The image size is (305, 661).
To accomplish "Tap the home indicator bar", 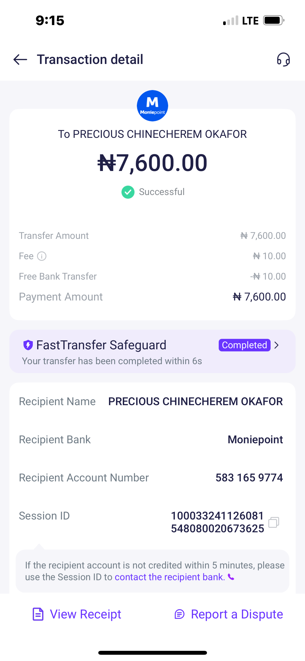I will point(152,653).
